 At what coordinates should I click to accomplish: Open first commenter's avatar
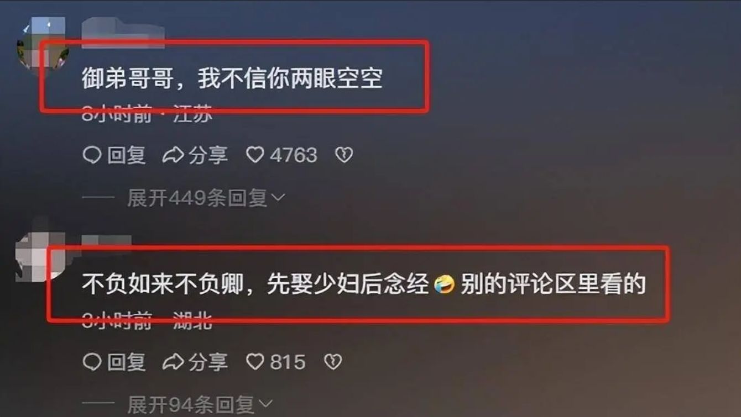pos(42,43)
